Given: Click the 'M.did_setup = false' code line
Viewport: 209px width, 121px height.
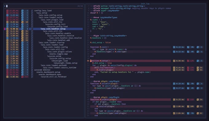Looking at the screenshot, I should coord(101,43).
